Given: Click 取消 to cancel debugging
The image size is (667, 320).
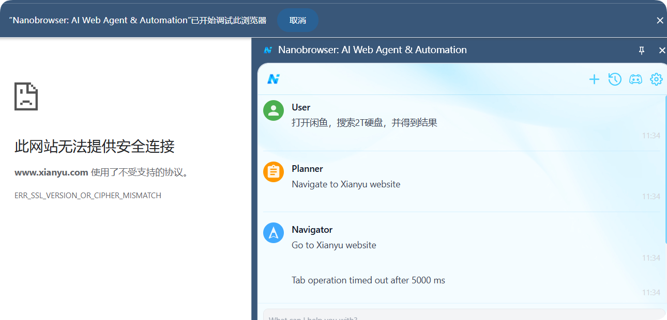Looking at the screenshot, I should pyautogui.click(x=298, y=20).
